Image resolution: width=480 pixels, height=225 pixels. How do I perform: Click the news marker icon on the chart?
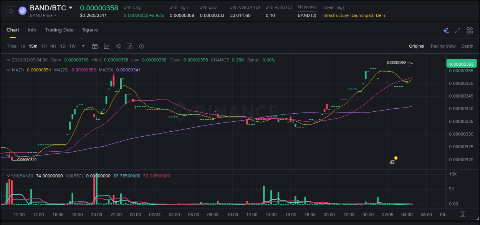(392, 162)
